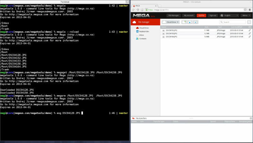The image size is (253, 143).
Task: Click the Sign out button
Action: click(213, 15)
